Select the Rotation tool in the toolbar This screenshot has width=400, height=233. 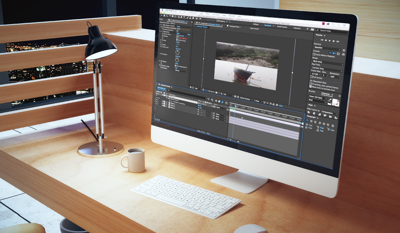point(170,17)
